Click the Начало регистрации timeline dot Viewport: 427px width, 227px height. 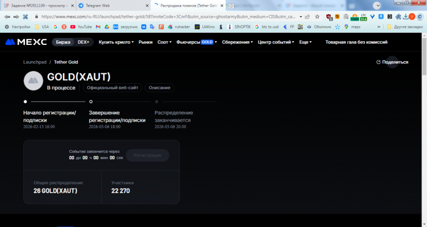tap(26, 102)
